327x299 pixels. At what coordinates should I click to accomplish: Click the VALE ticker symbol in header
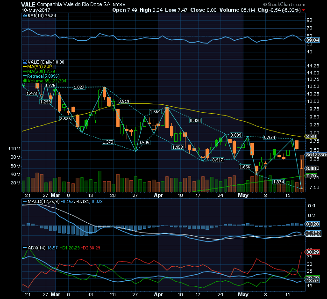coord(28,4)
